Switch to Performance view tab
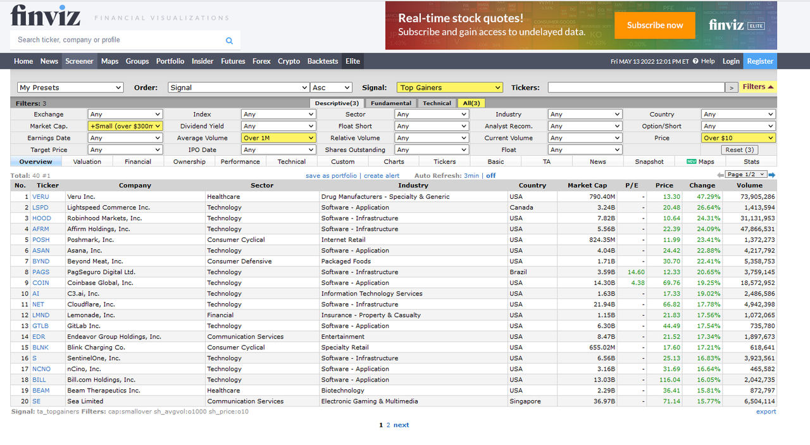 click(x=240, y=162)
